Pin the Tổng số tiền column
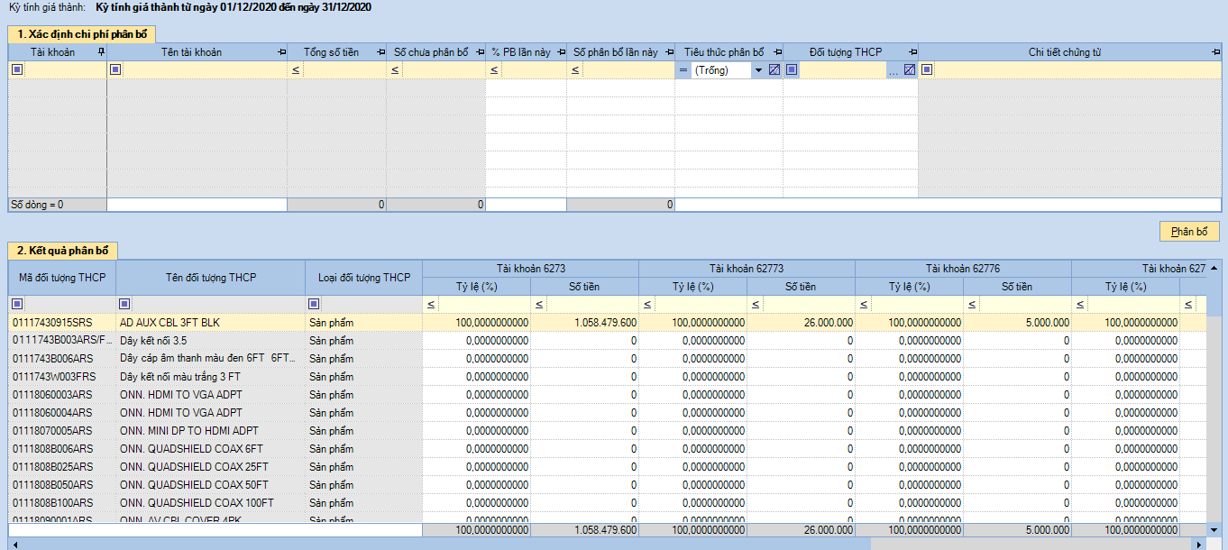 [x=381, y=52]
